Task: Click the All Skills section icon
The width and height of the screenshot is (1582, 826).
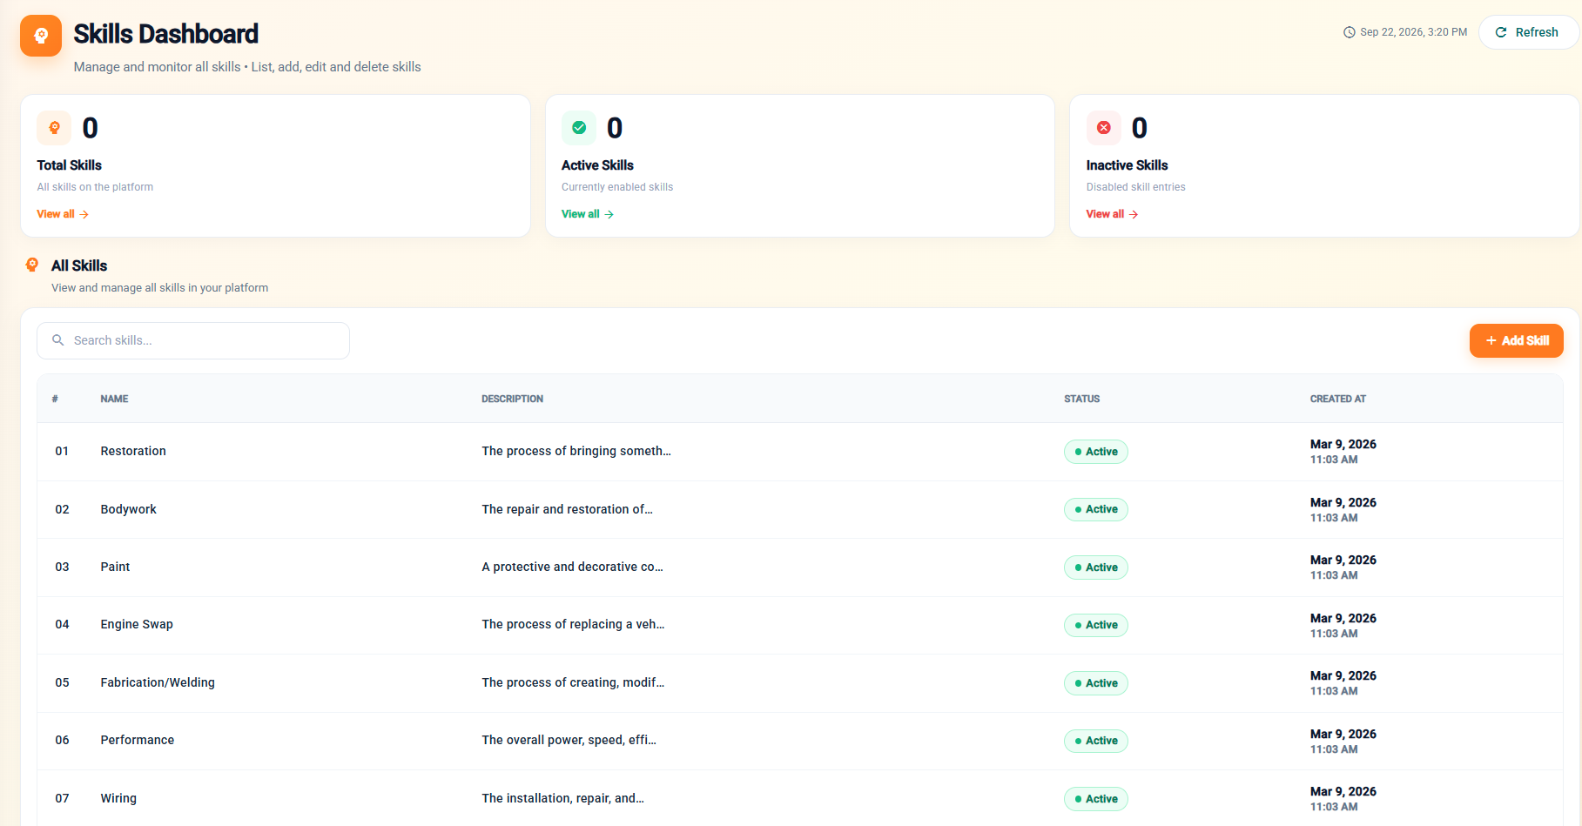Action: click(x=32, y=265)
